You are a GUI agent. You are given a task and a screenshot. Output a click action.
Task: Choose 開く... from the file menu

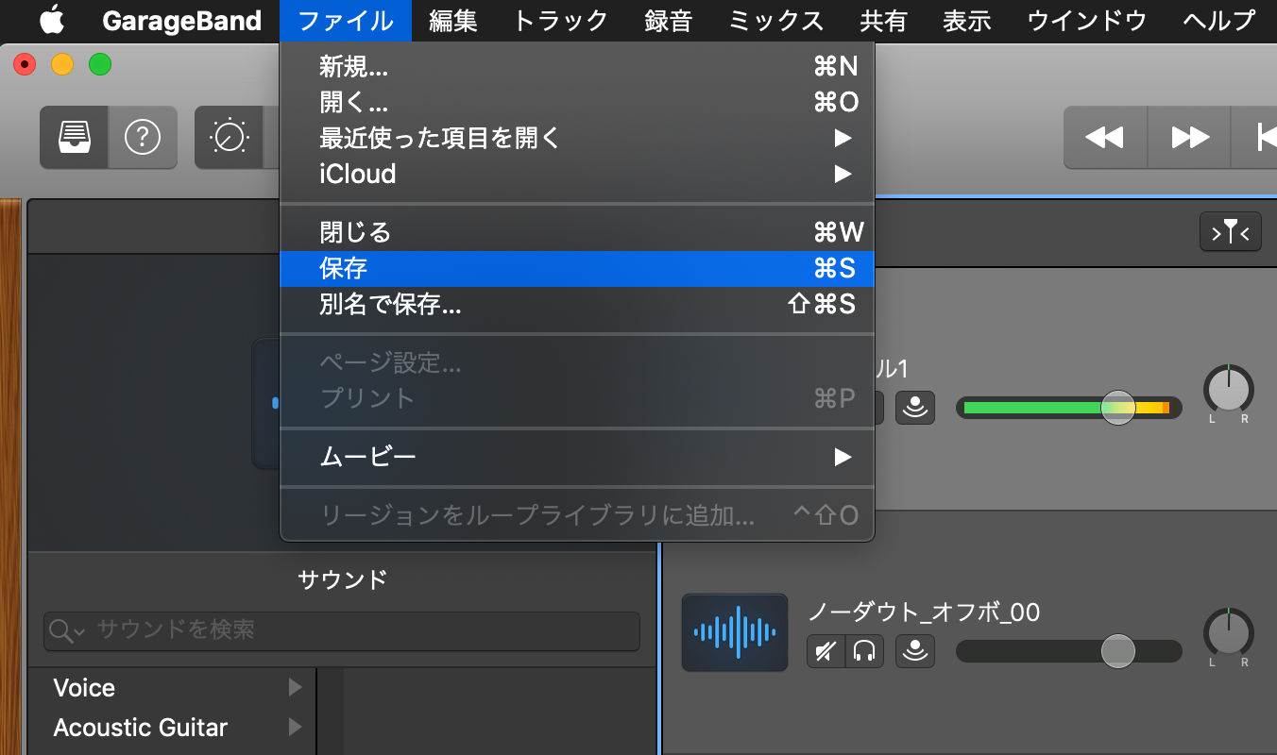(x=577, y=102)
